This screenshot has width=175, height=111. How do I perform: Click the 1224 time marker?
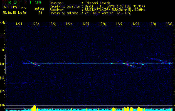[69, 24]
